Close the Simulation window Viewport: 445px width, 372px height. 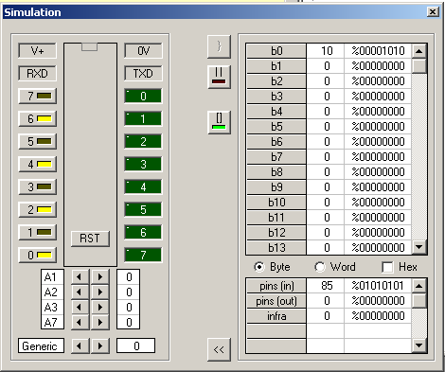point(433,12)
